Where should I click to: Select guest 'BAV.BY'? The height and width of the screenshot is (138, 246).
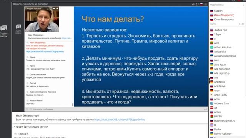[218, 117]
